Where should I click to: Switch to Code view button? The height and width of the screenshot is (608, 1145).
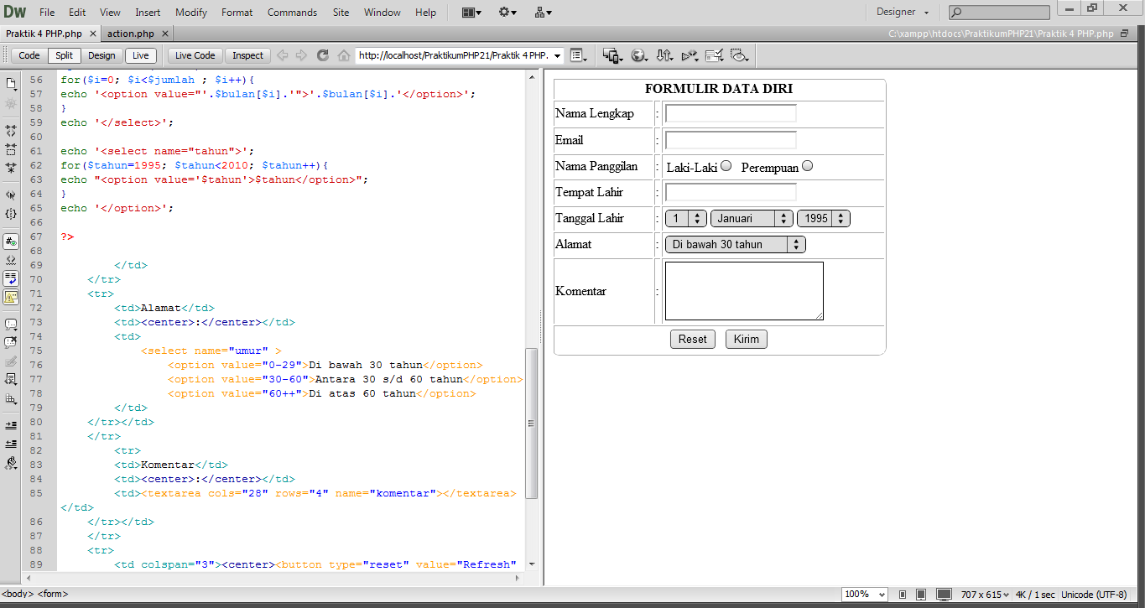coord(29,55)
